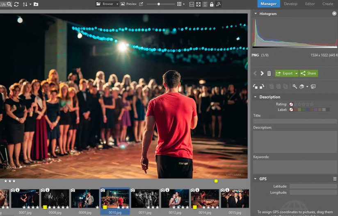The image size is (338, 216).
Task: Click the delete trash can icon
Action: pyautogui.click(x=269, y=73)
